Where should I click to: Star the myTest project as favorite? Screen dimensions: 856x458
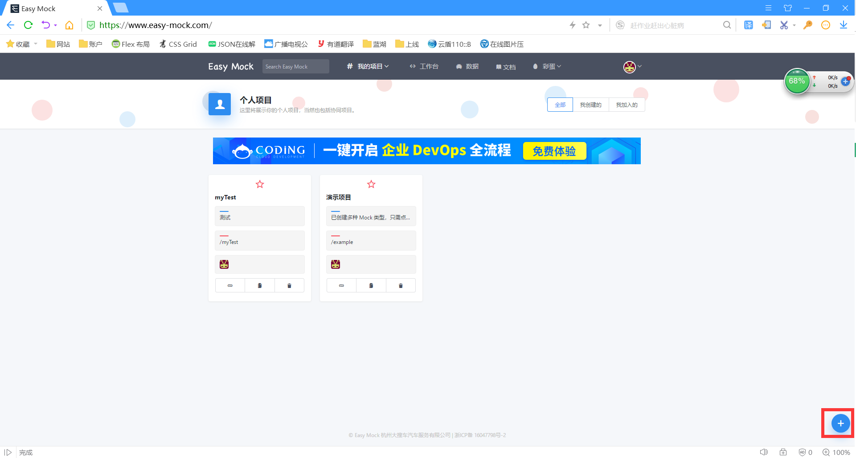click(x=260, y=184)
